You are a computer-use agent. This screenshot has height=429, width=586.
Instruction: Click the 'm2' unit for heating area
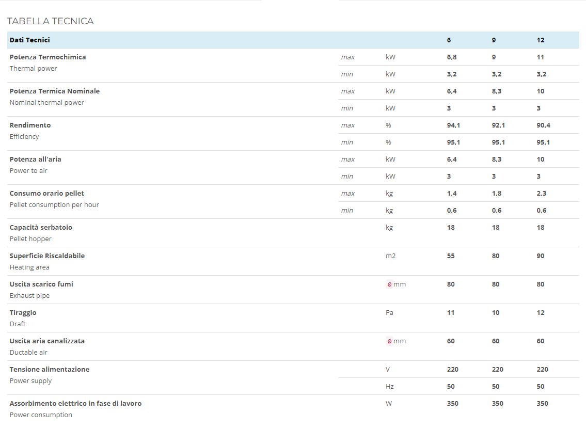tap(390, 256)
